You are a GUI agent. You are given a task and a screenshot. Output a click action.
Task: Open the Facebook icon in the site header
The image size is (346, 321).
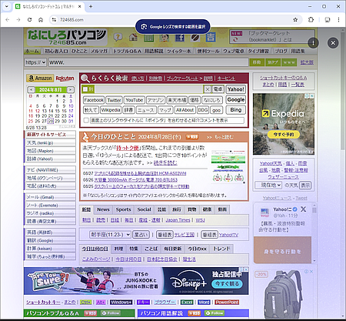(x=180, y=38)
